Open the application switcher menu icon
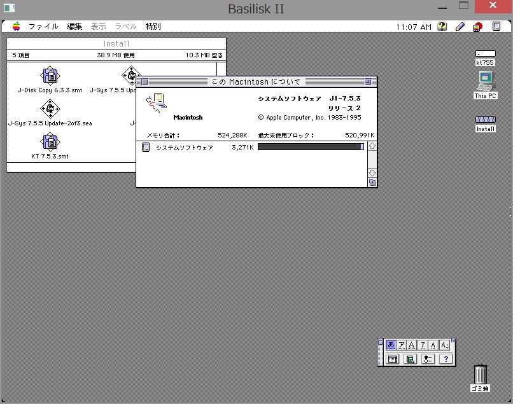The image size is (513, 404). coord(496,27)
